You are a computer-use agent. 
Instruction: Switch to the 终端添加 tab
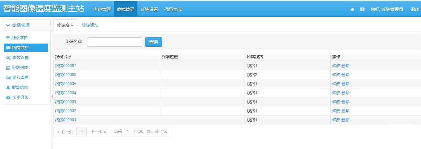click(90, 25)
